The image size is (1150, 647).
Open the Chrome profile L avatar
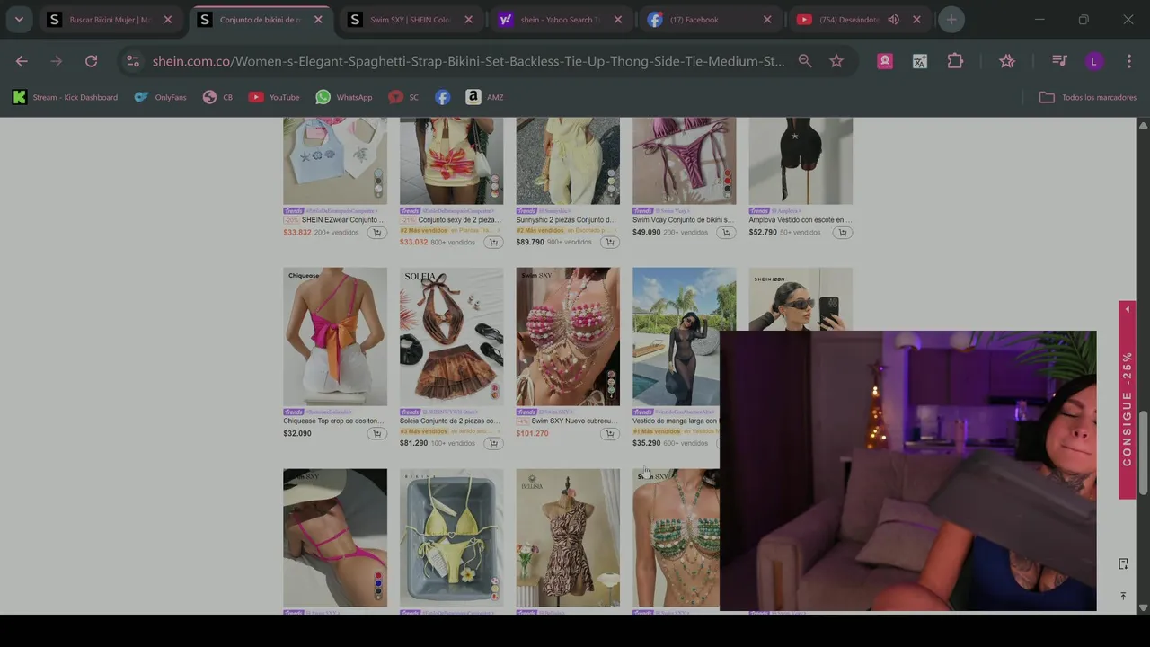coord(1093,61)
